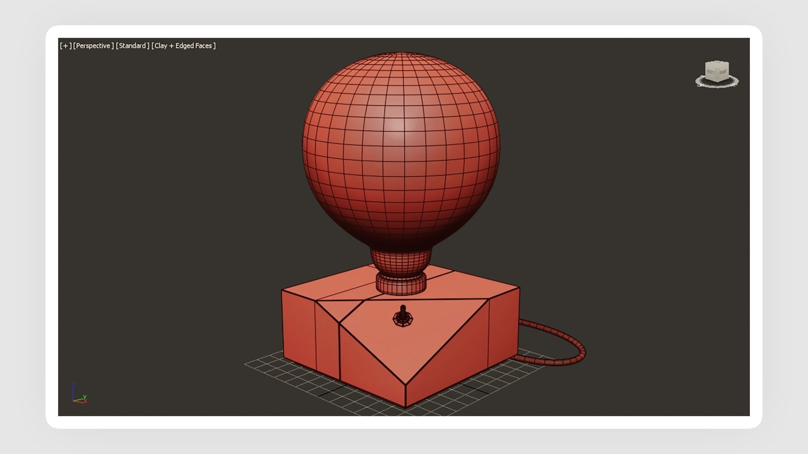Click the ViewCube's left-facing face
808x454 pixels.
tap(711, 72)
